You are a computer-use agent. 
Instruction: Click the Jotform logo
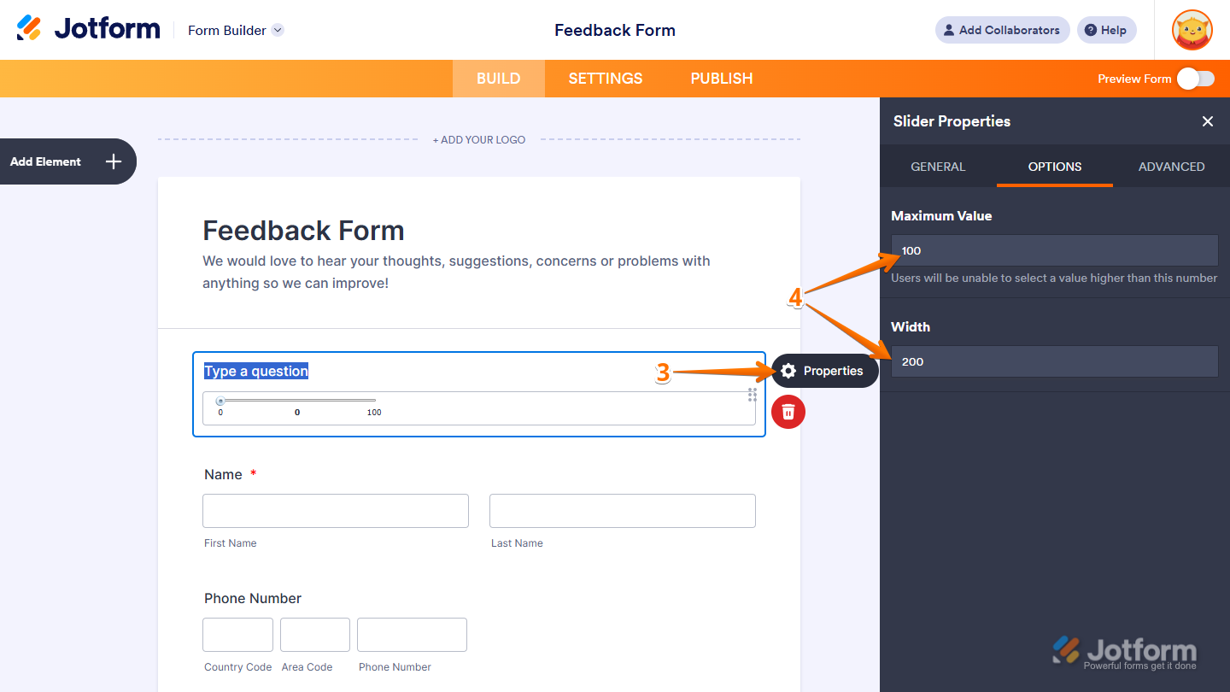pos(88,27)
